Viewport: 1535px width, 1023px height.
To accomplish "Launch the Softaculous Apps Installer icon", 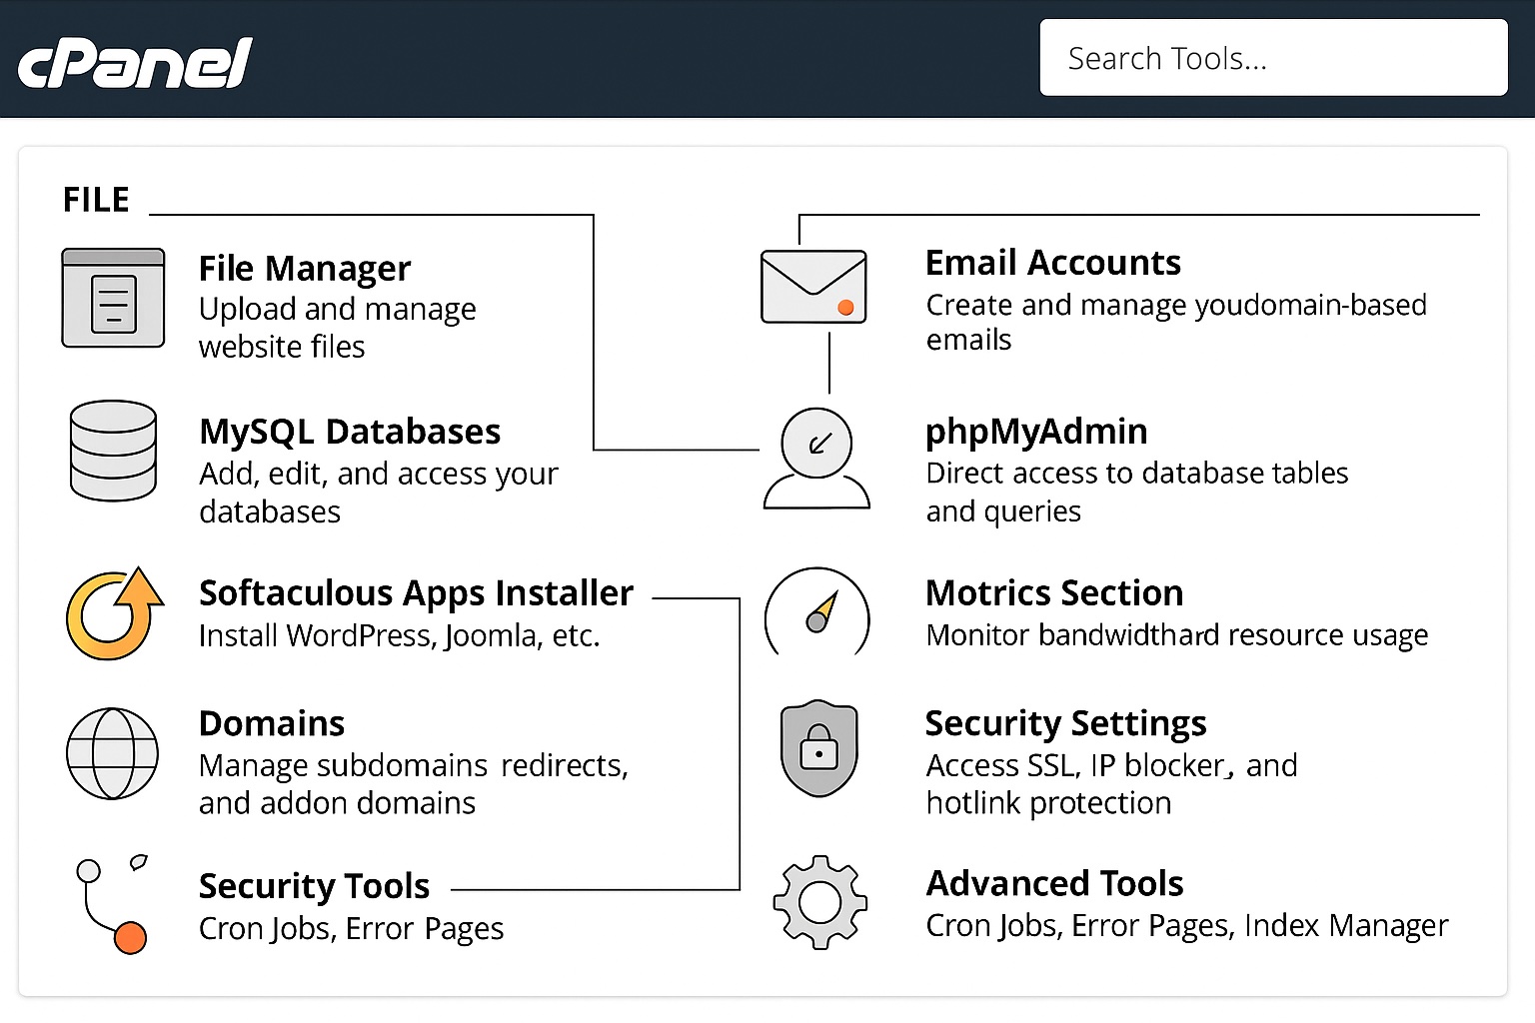I will tap(114, 613).
